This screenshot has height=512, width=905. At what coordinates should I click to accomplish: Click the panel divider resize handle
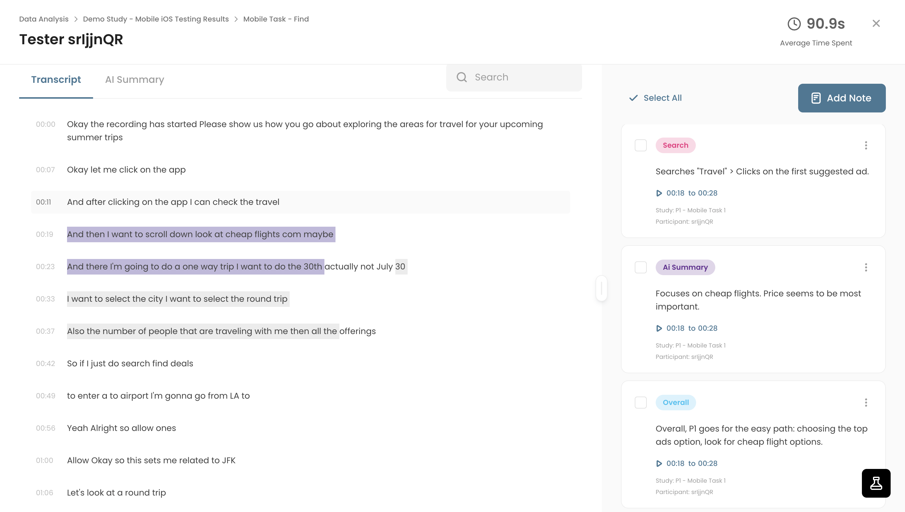pos(601,288)
